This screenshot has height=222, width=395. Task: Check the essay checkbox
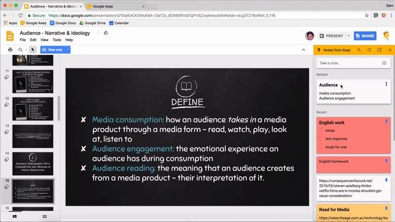321,130
